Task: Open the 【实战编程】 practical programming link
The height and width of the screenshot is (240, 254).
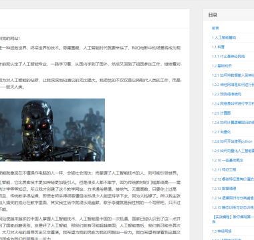Action: click(233, 219)
